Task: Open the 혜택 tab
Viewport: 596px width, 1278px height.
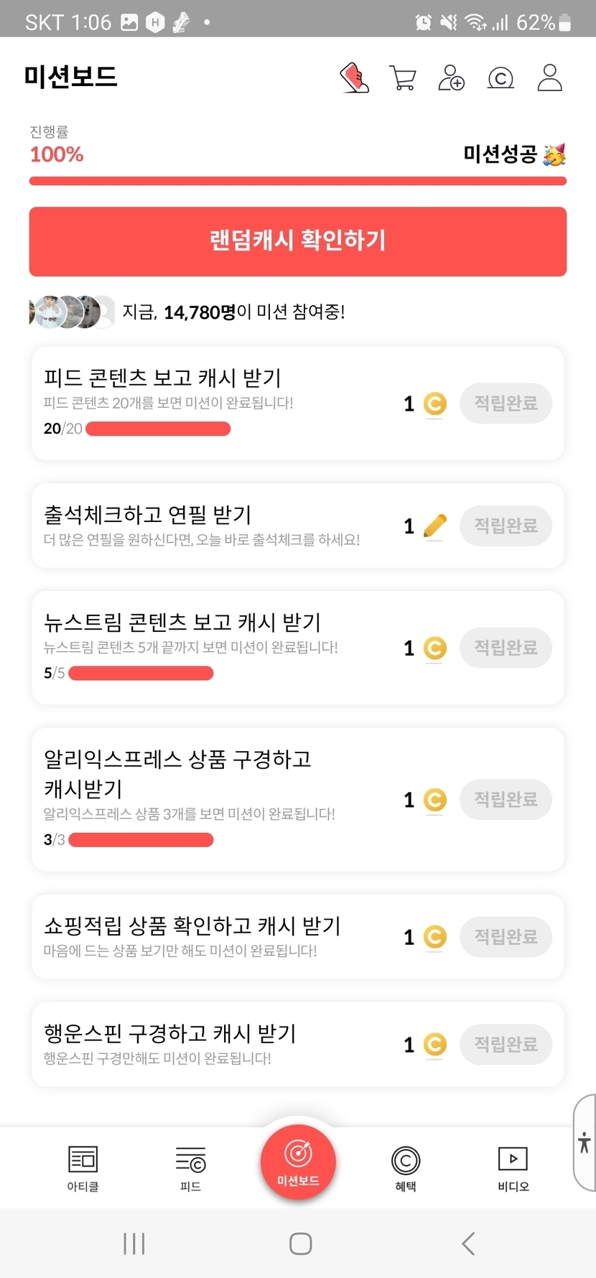Action: (x=406, y=1167)
